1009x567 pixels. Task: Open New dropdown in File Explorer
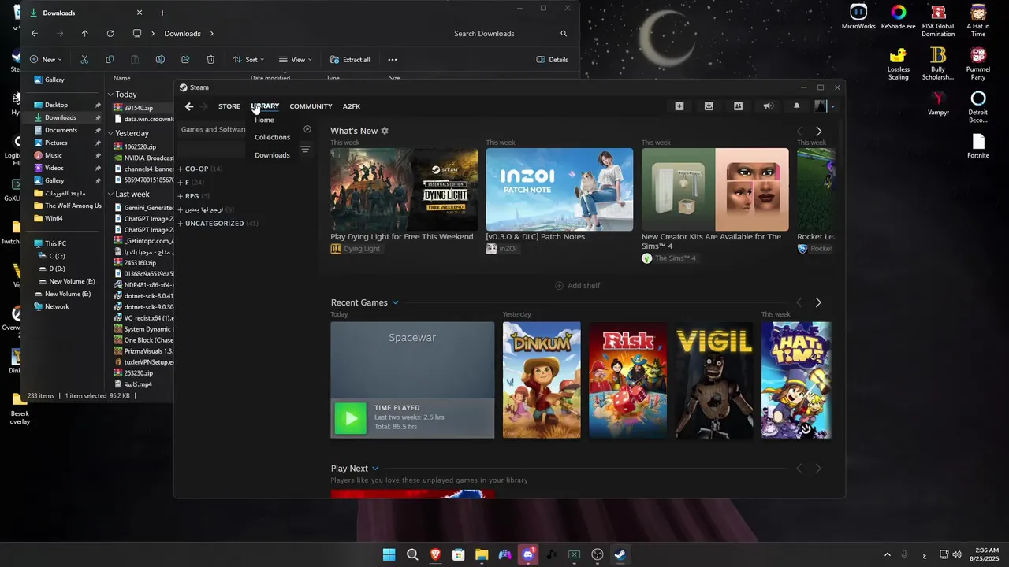tap(46, 60)
